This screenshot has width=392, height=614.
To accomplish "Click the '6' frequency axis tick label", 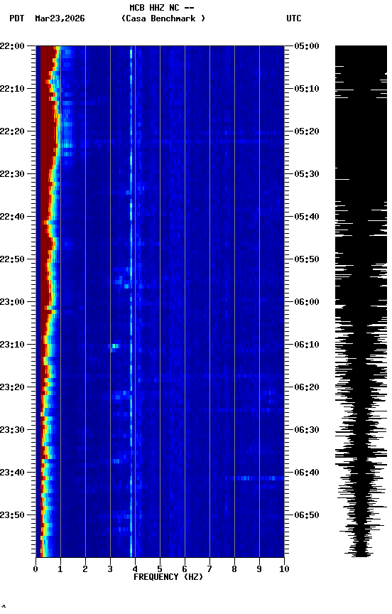I will (x=185, y=569).
